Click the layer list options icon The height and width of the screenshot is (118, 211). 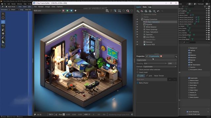click(154, 11)
